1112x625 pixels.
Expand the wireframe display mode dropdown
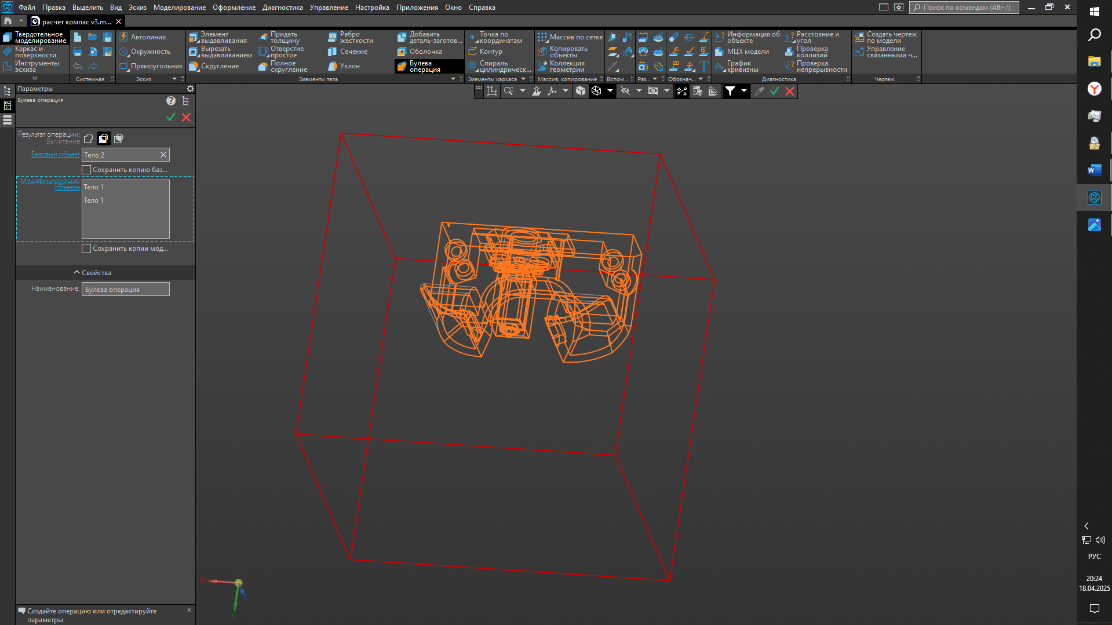(x=610, y=91)
